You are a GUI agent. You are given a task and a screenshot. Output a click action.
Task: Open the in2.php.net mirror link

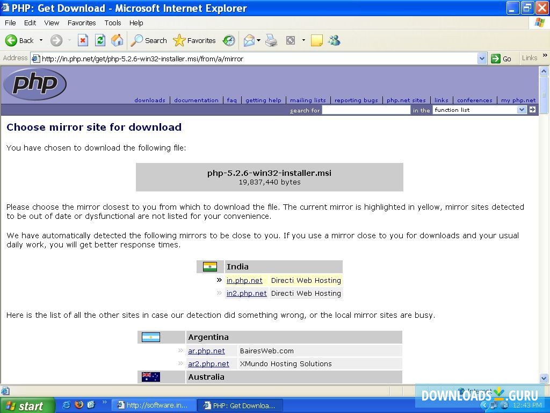[x=247, y=293]
